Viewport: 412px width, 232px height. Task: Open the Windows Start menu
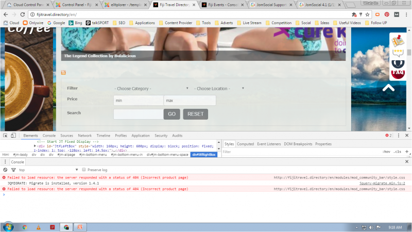click(8, 227)
